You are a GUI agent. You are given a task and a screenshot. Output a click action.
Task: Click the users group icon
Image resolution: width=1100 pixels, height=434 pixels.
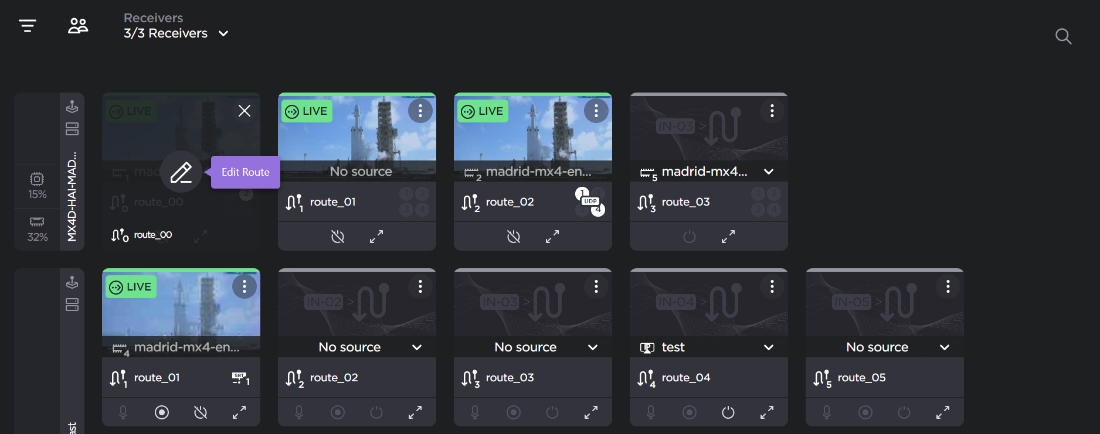click(78, 26)
